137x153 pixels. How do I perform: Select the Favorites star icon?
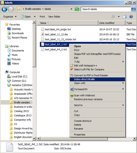click(7, 24)
